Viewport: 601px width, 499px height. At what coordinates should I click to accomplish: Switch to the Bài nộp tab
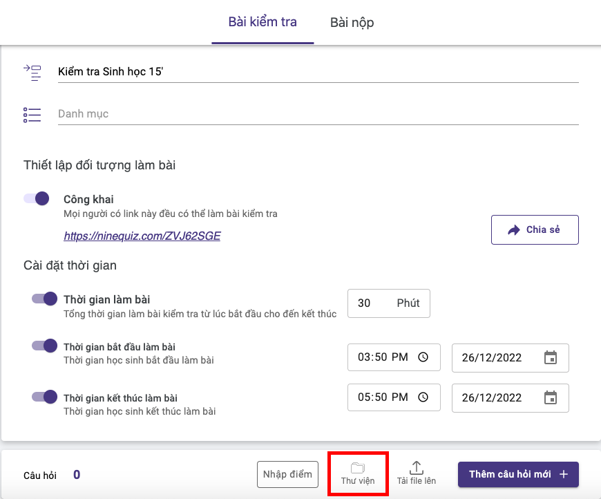(352, 23)
